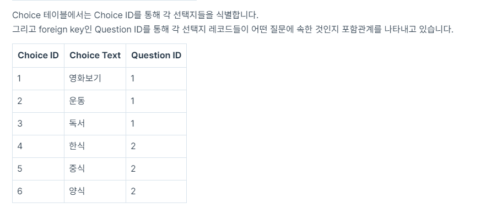Screen dimensions: 486x208
Task: Click the Question ID column header
Action: [x=156, y=56]
